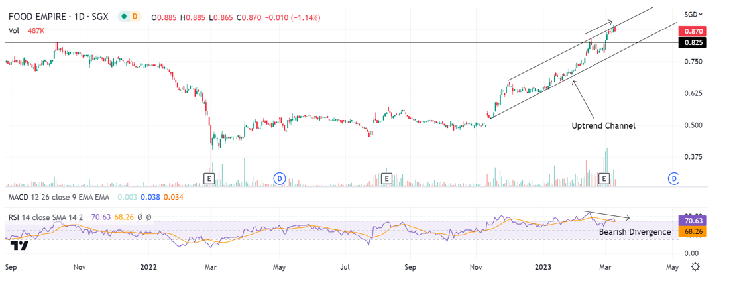Click the Vol indicator legend
The image size is (735, 291).
coord(14,30)
